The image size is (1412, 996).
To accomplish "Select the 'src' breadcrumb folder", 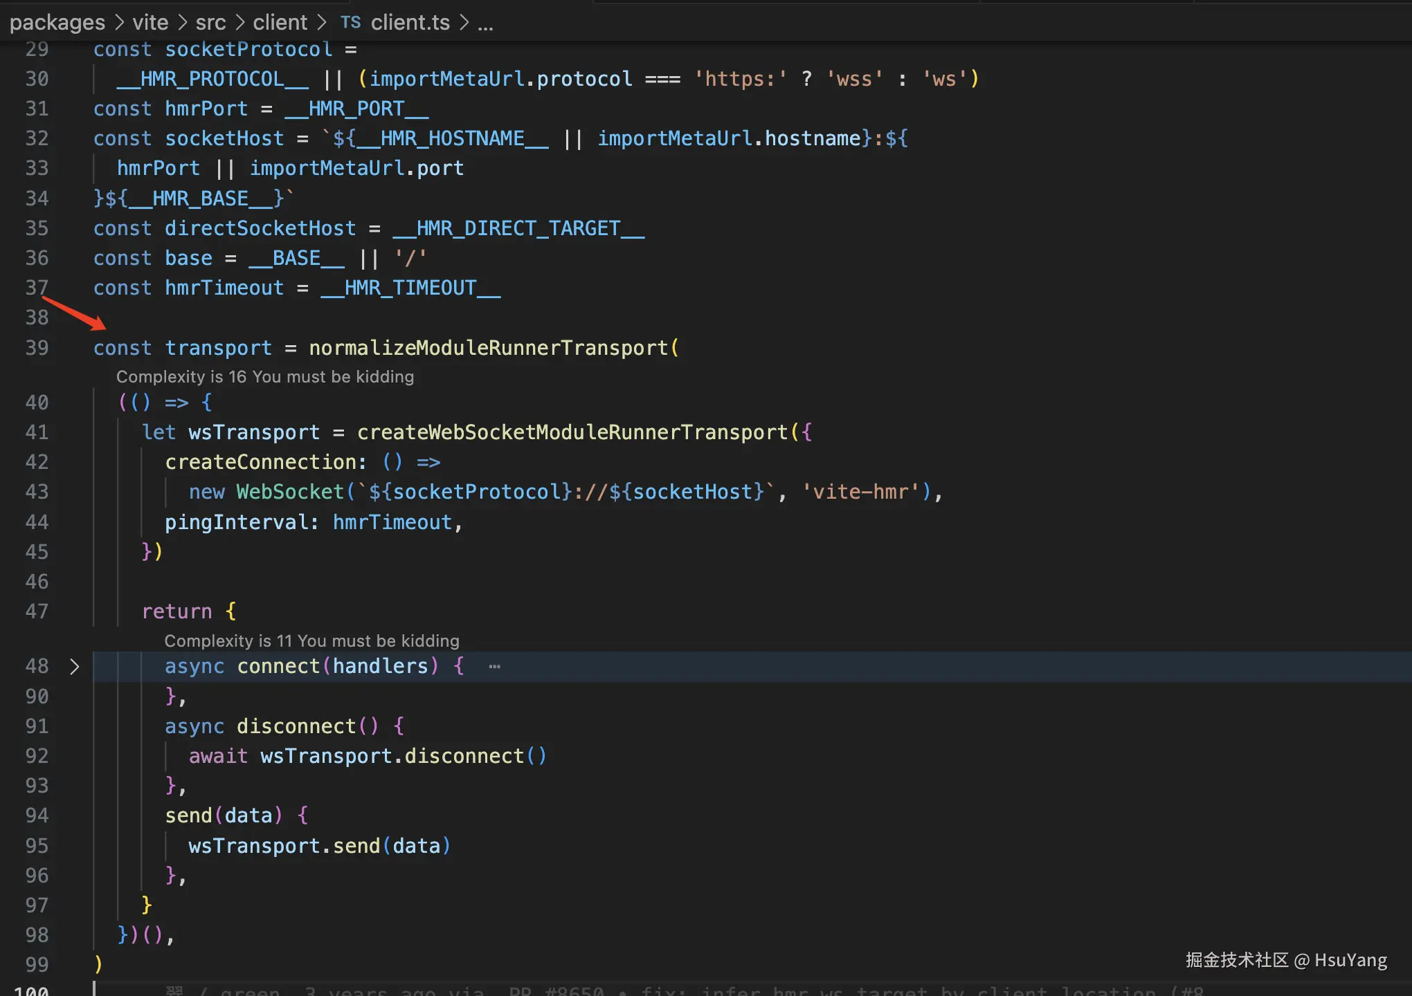I will click(210, 22).
